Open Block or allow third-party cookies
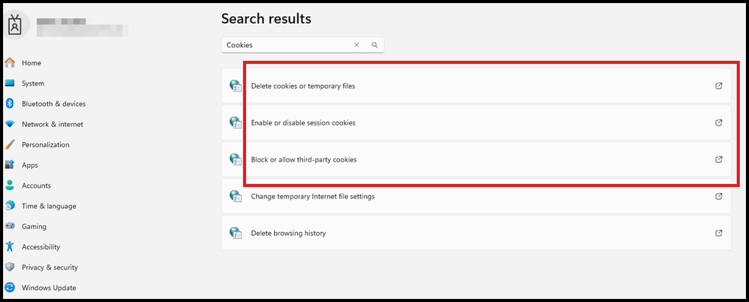The width and height of the screenshot is (749, 302). (x=304, y=159)
